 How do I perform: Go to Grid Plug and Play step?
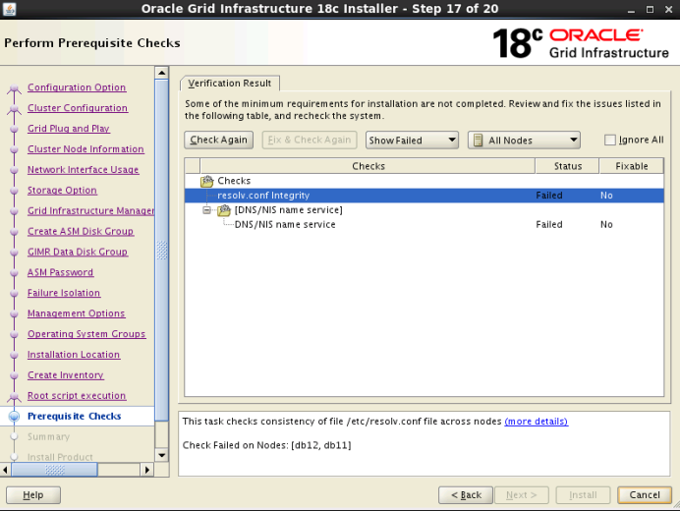(x=69, y=129)
